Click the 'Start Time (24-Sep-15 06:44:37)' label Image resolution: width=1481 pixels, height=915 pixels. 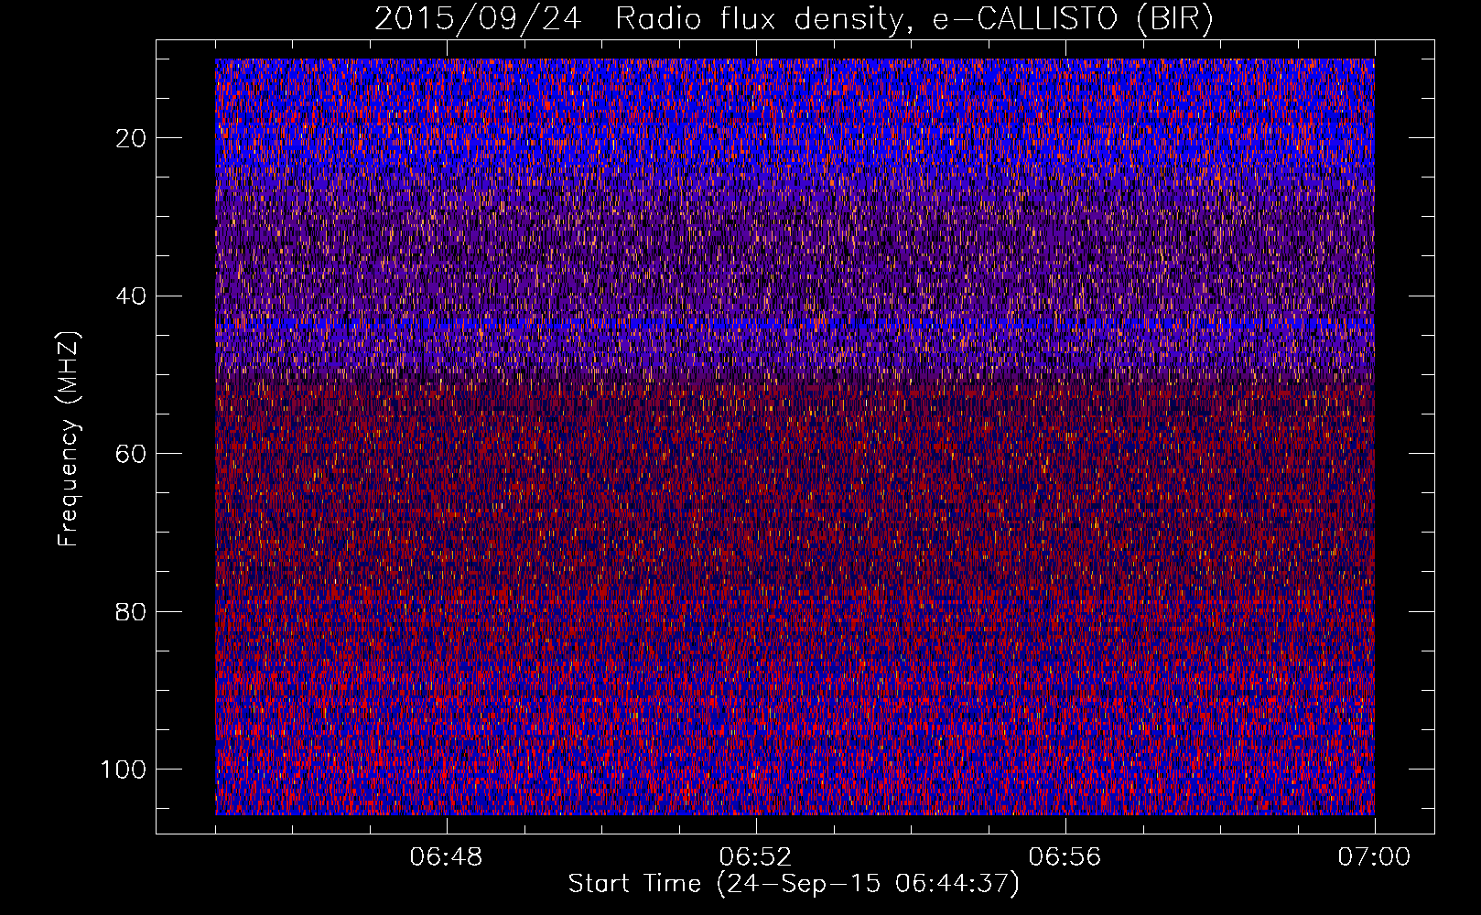tap(794, 884)
